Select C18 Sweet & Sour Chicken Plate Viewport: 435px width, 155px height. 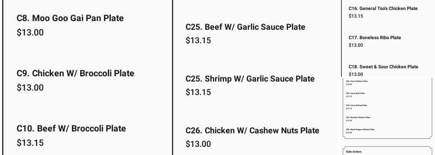click(383, 67)
